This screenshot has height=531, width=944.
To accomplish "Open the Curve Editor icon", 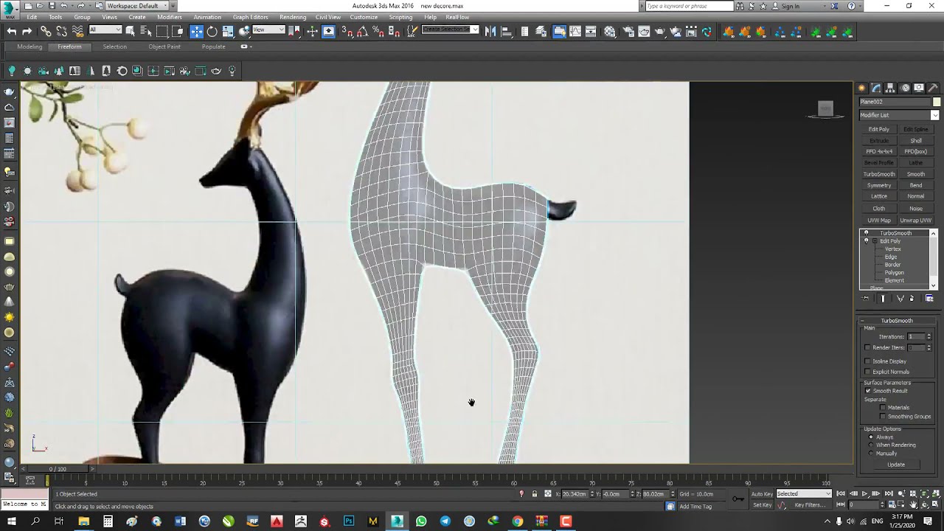I will coord(575,31).
